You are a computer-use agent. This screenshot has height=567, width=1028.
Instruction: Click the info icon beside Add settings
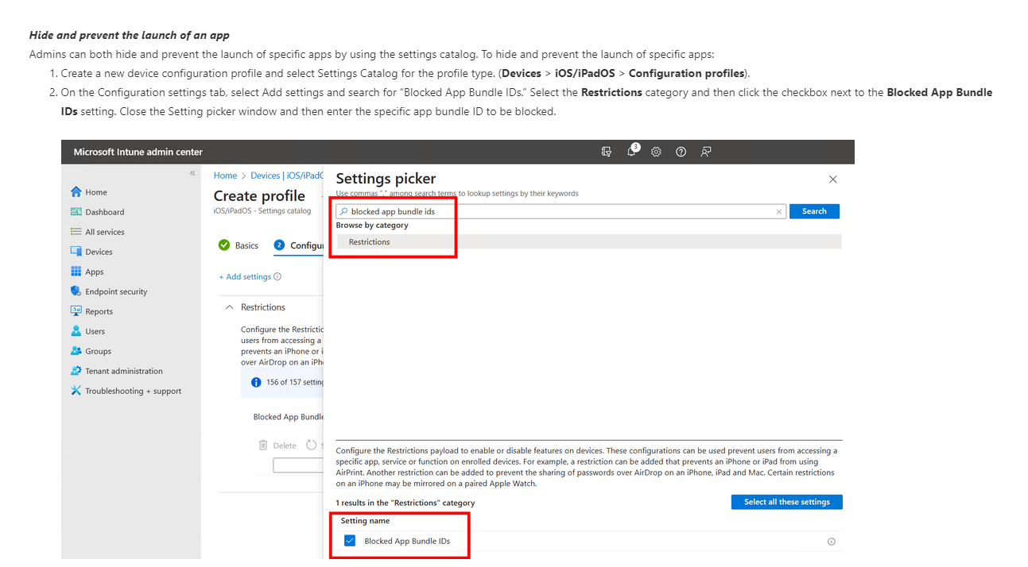tap(277, 277)
